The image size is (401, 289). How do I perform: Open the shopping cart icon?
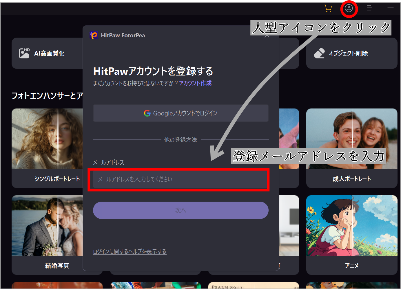[328, 8]
